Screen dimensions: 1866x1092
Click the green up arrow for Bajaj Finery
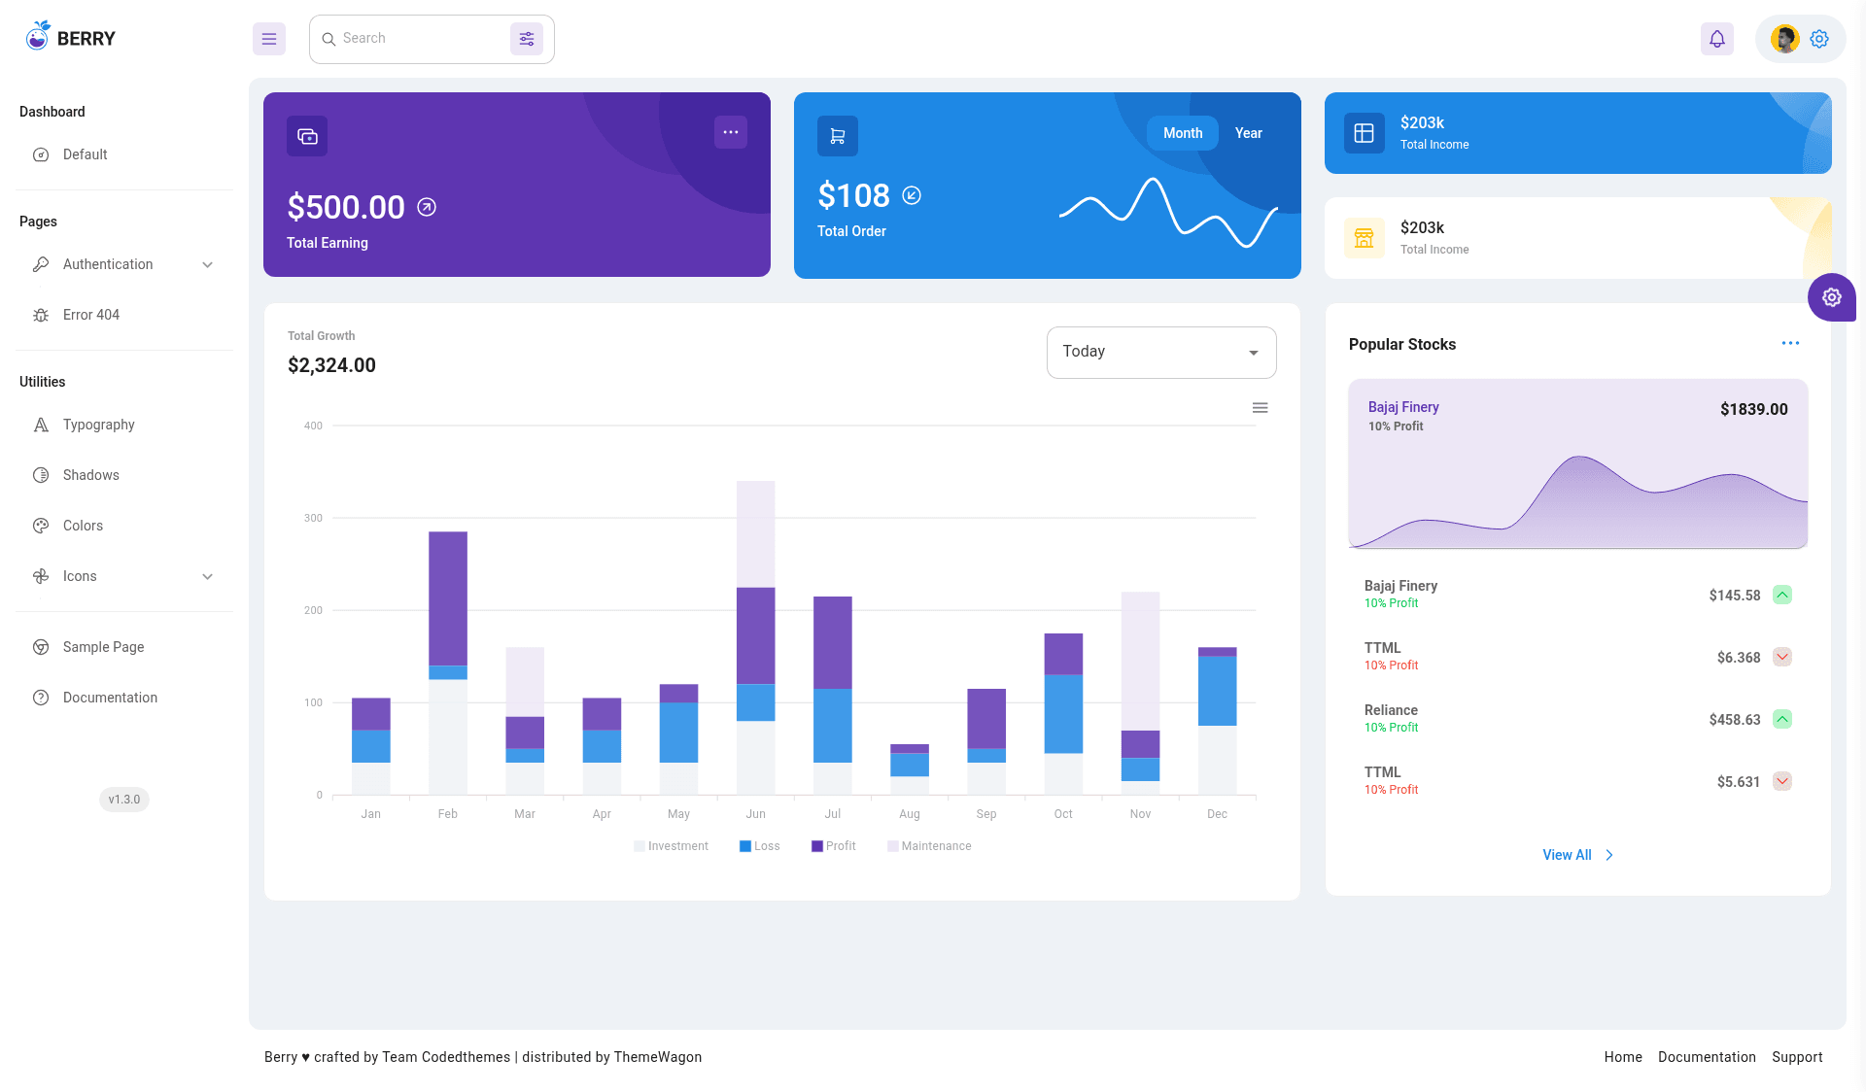(1782, 595)
